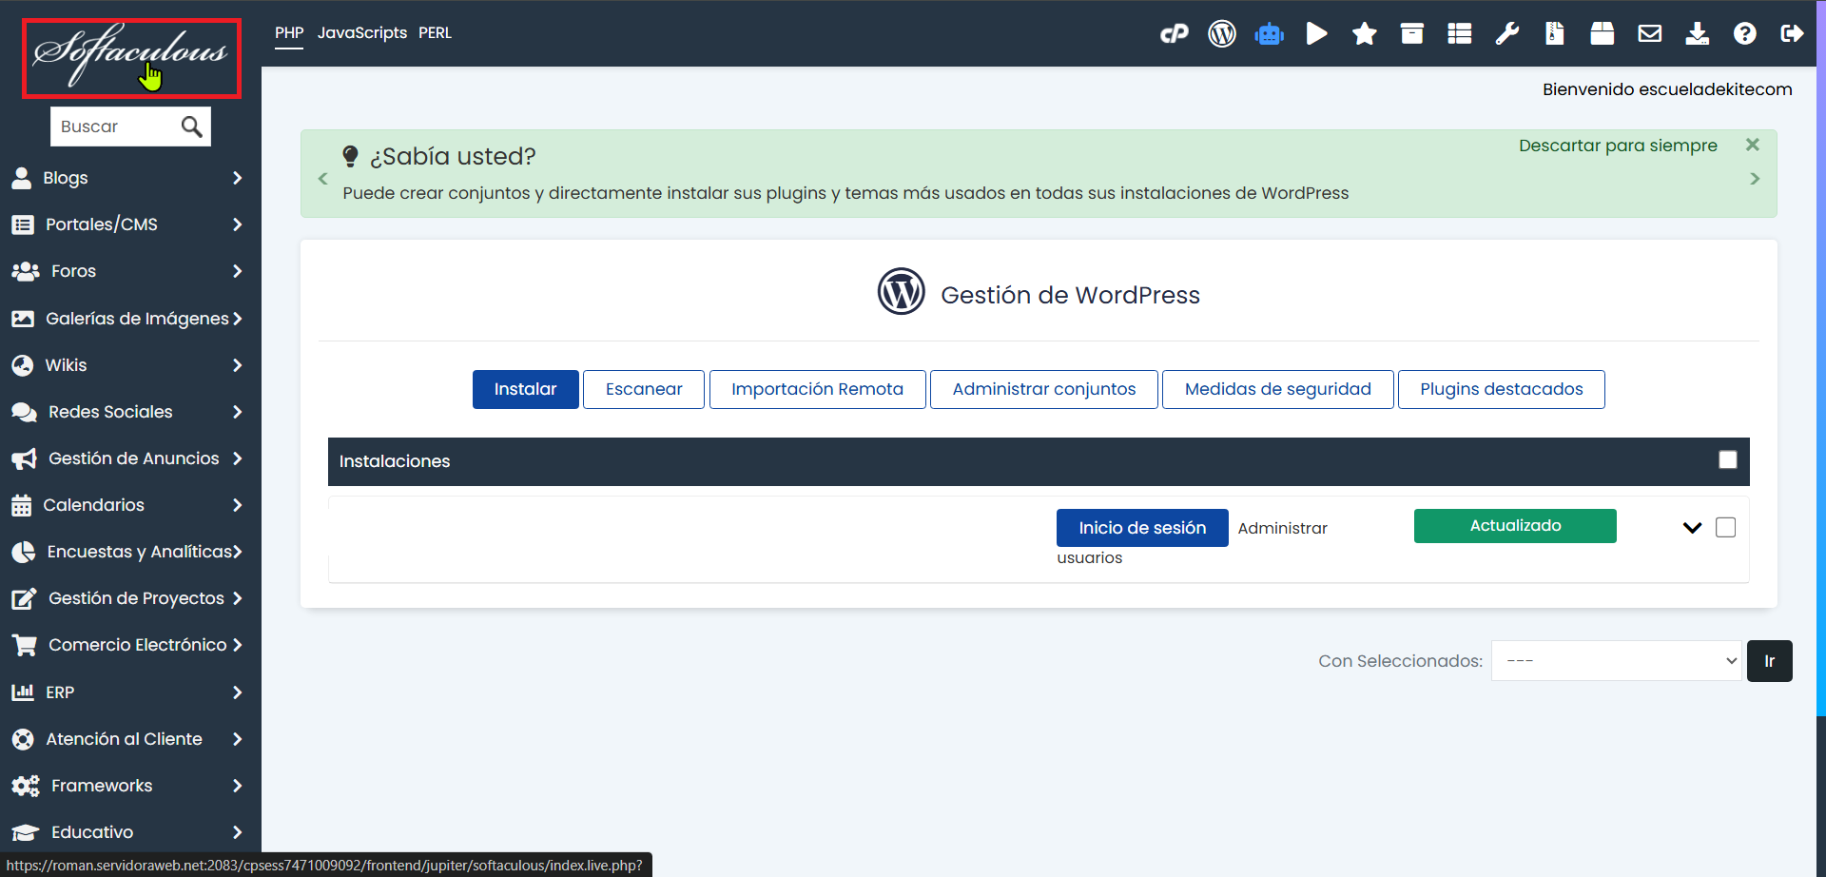Viewport: 1826px width, 877px height.
Task: Expand the Redes Sociales category arrow
Action: tap(237, 412)
